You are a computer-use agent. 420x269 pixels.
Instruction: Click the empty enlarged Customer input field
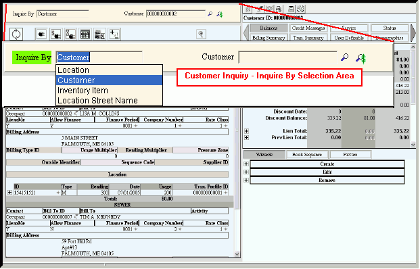[x=288, y=57]
